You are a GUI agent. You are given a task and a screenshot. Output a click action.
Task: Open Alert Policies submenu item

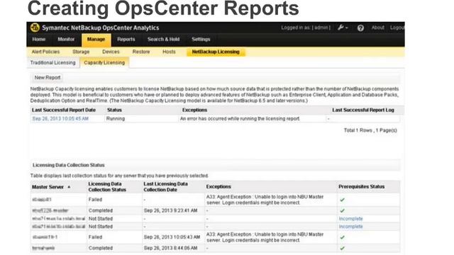[x=45, y=52]
